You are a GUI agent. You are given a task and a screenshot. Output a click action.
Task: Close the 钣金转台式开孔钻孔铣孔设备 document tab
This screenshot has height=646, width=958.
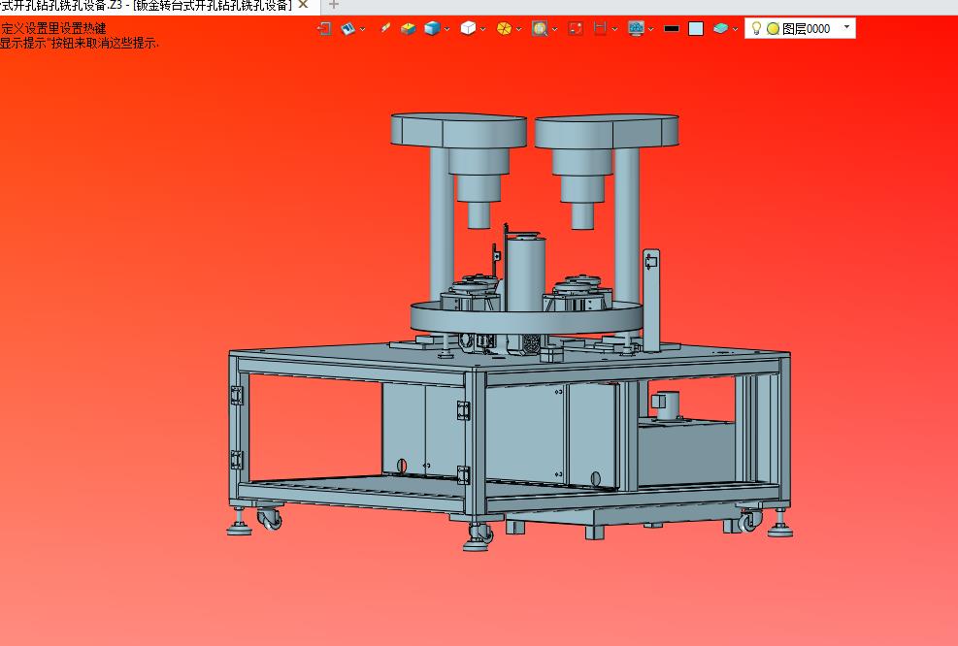coord(303,5)
